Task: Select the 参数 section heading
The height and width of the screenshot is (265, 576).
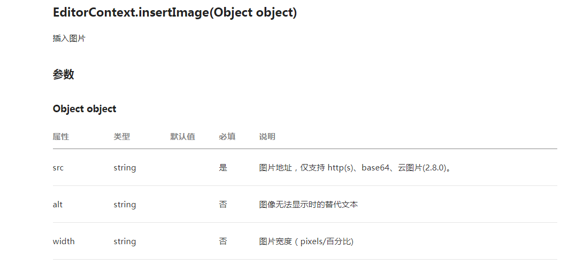Action: [x=63, y=74]
